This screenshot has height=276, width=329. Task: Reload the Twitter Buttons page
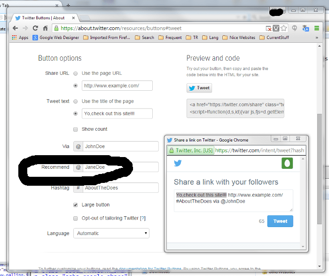click(35, 28)
